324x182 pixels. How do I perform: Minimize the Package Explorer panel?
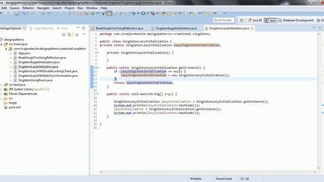point(77,28)
